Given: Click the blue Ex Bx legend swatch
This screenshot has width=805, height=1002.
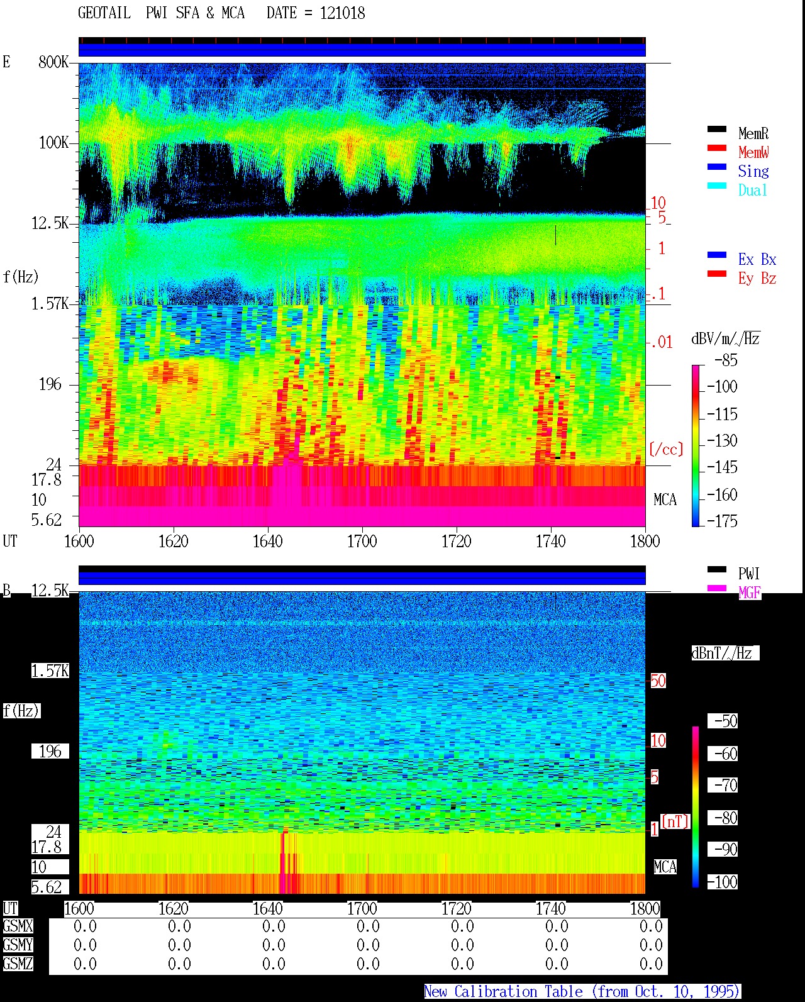Looking at the screenshot, I should [x=717, y=255].
